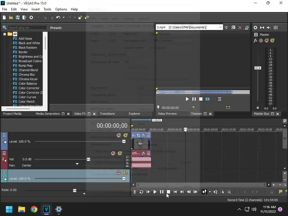Open Master FX in the Master Bus
The height and width of the screenshot is (216, 288).
(255, 40)
